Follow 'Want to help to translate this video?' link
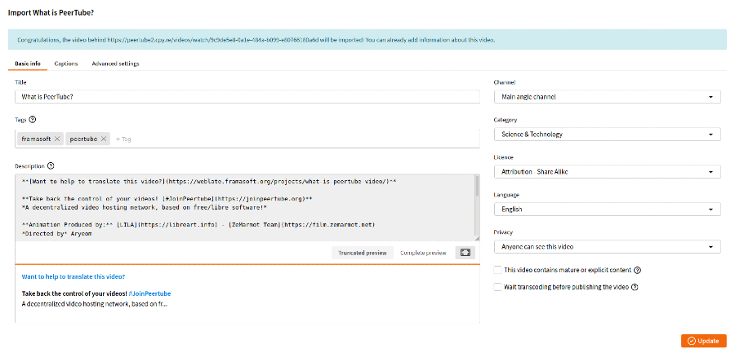 (73, 276)
